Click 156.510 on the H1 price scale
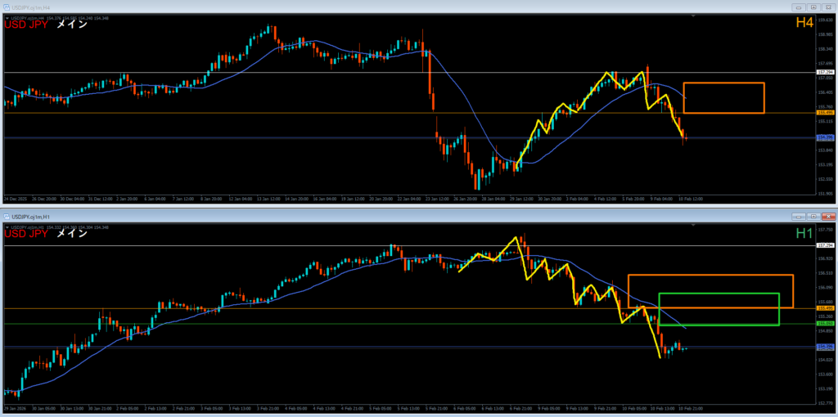Image resolution: width=838 pixels, height=417 pixels. pyautogui.click(x=825, y=273)
